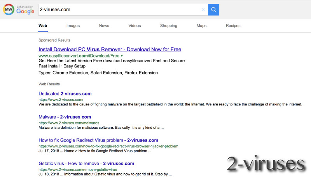This screenshot has width=311, height=178.
Task: Open the Malware - 2-viruses.com result
Action: pyautogui.click(x=65, y=117)
